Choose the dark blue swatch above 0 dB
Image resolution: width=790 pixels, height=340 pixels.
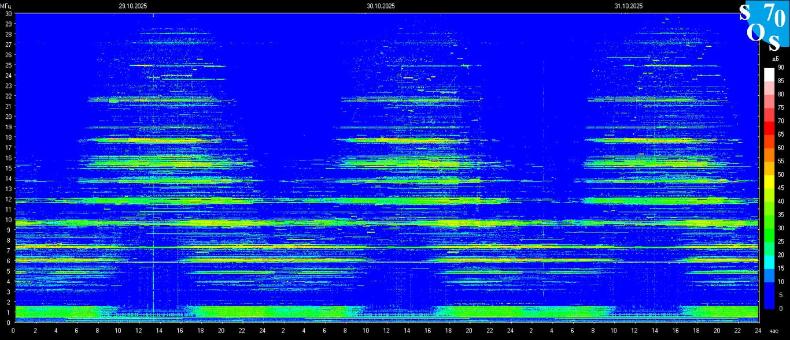769,301
